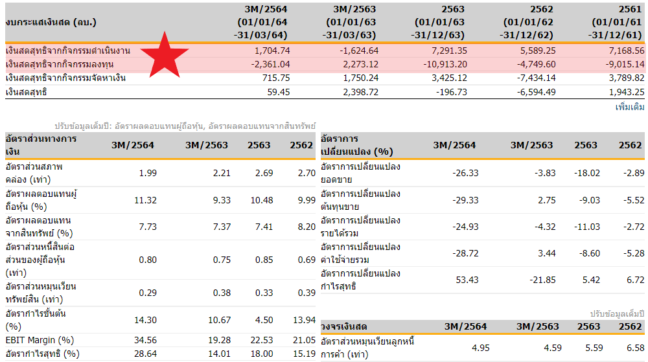Click the งบกระแสเงินสด (ลบ.) table title
This screenshot has width=648, height=362.
tap(51, 22)
